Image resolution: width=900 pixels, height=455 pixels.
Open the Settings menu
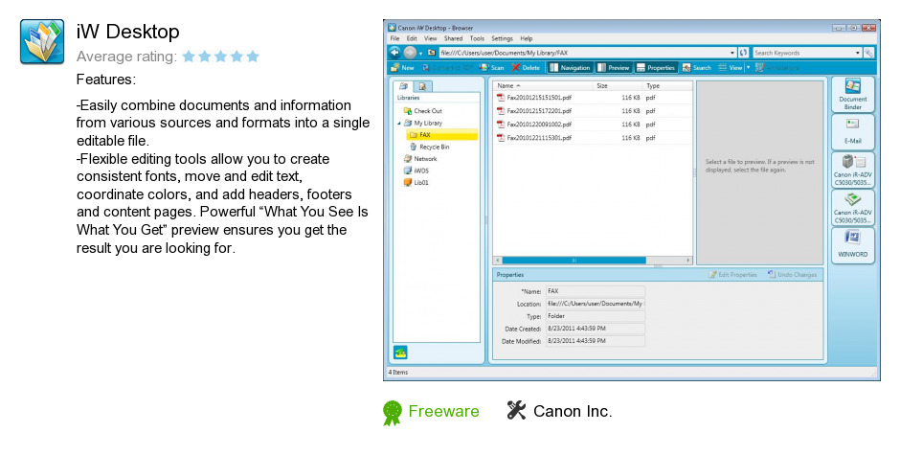coord(502,38)
